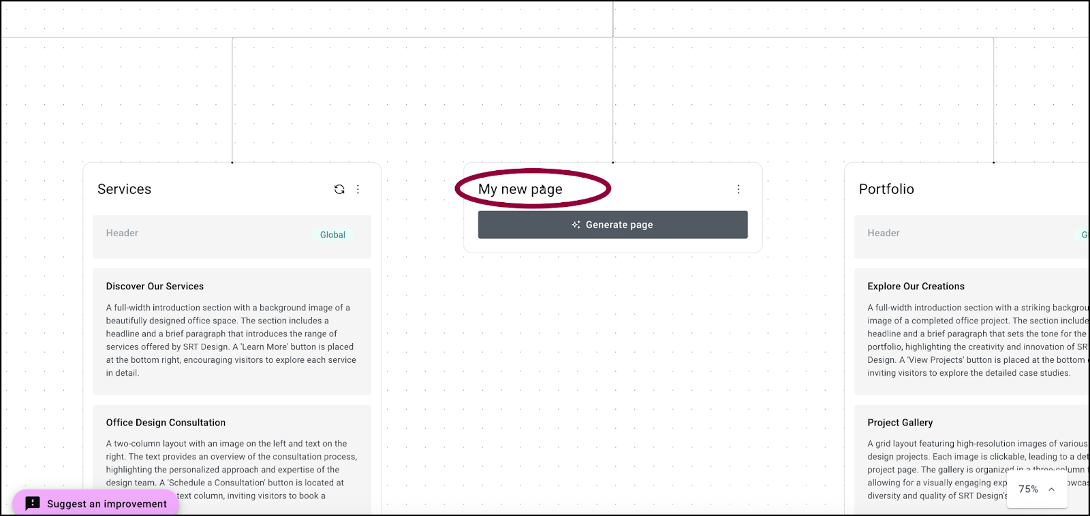The image size is (1090, 516).
Task: Select the Portfolio Header section block
Action: [972, 237]
